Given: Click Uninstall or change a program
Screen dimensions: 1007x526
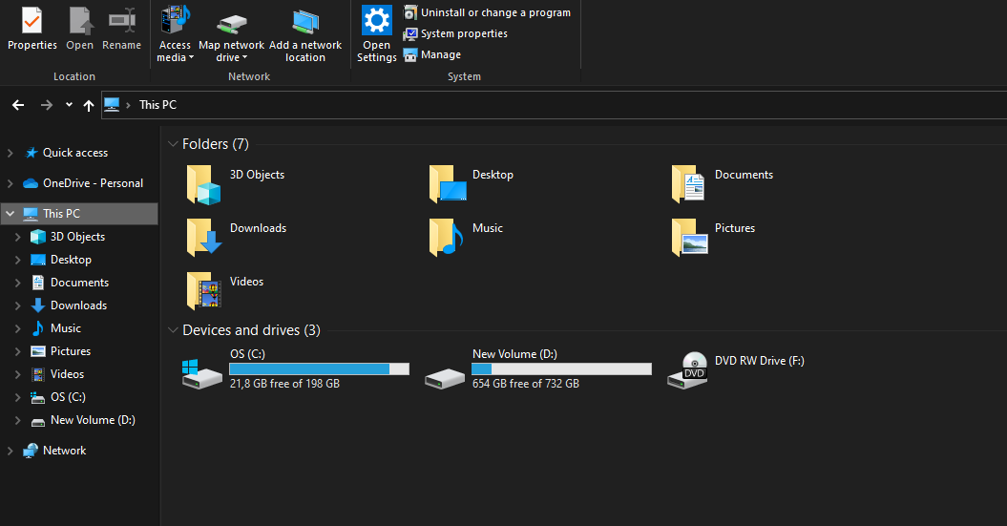Looking at the screenshot, I should coord(487,12).
